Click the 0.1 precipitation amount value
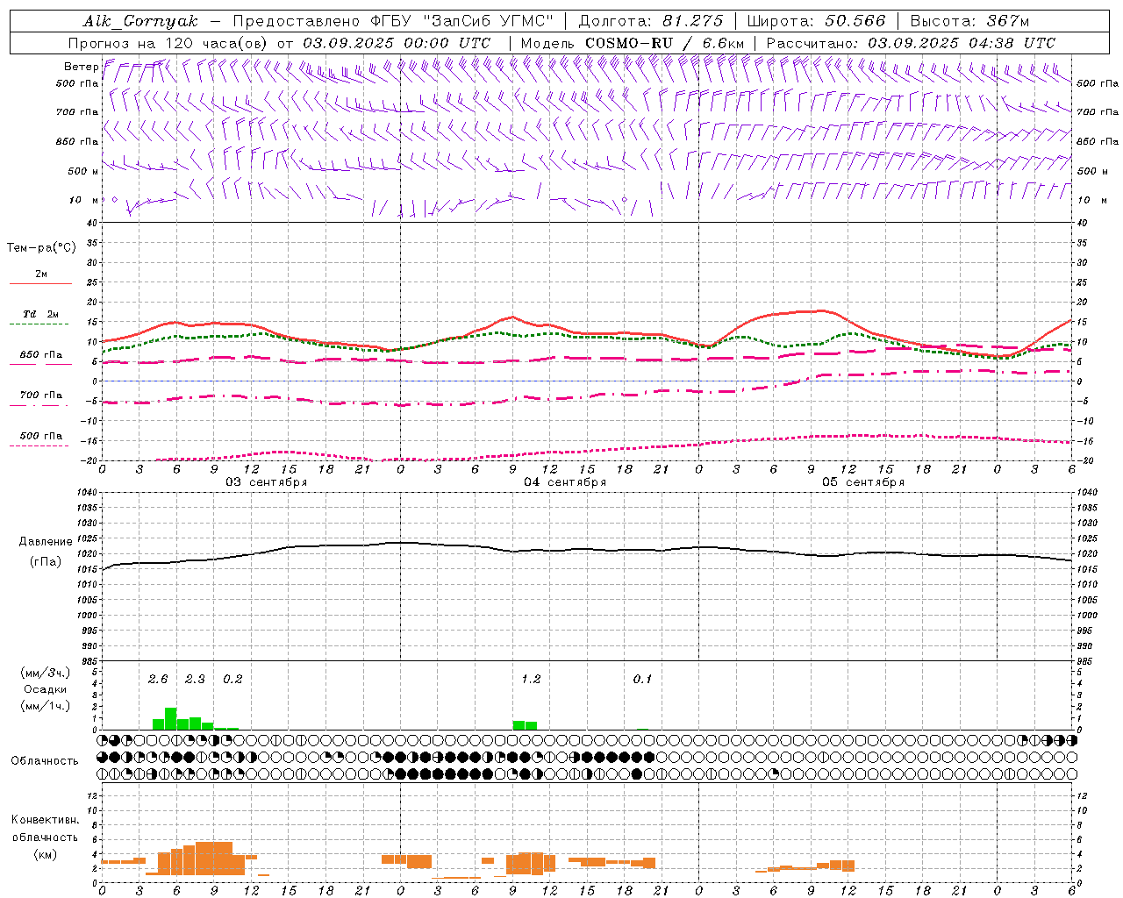This screenshot has height=898, width=1123. coord(642,679)
